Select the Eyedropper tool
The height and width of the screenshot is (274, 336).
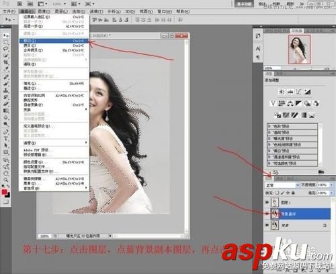pos(5,69)
